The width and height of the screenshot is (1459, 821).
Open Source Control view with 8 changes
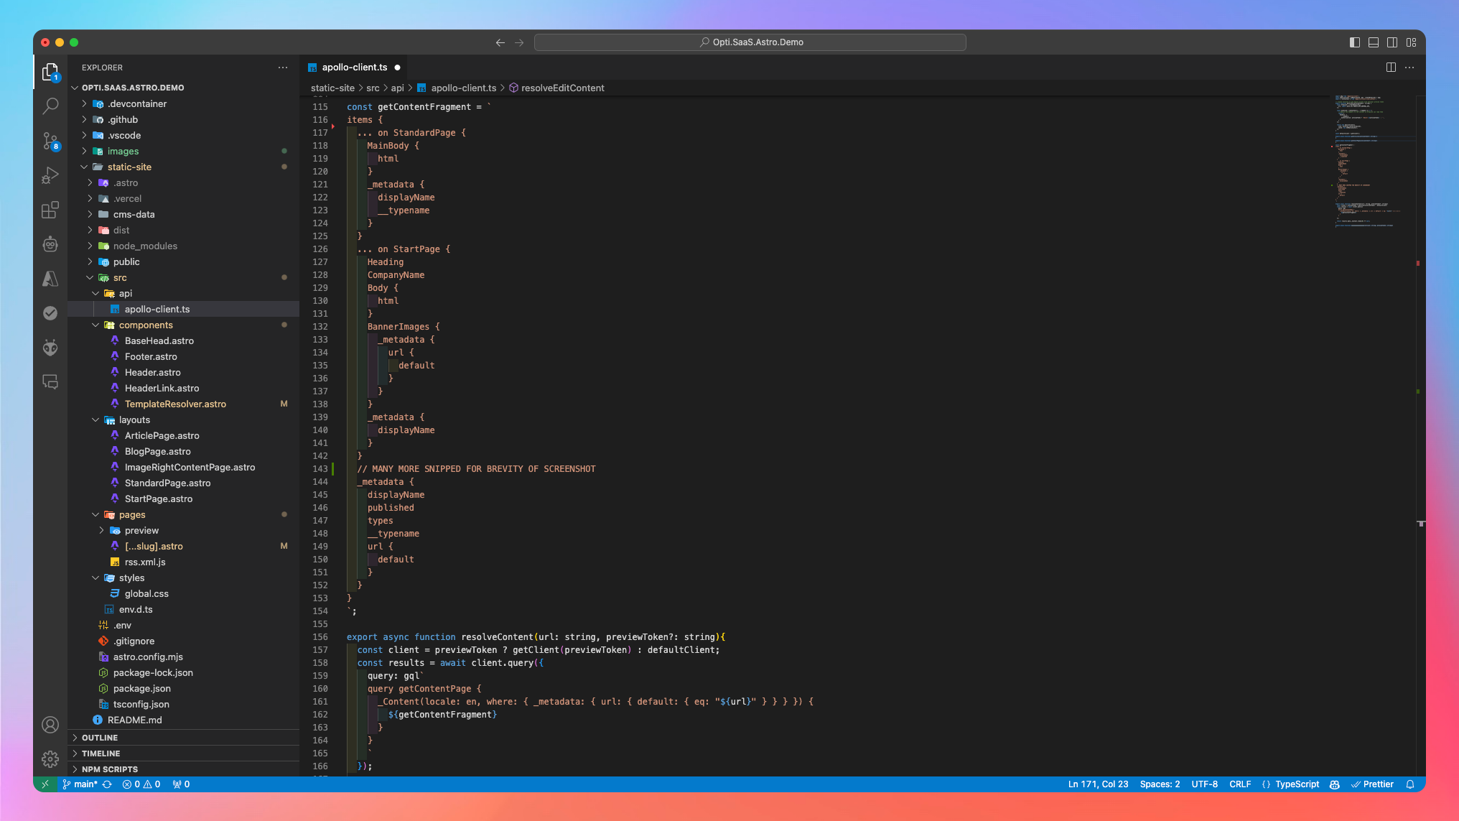50,141
